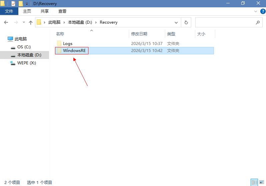Click the quick access new folder icon

coord(21,3)
